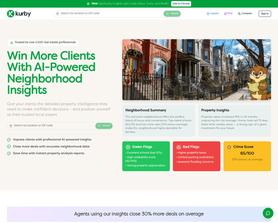This screenshot has height=223, width=278.
Task: Click 'Close more deals with accurate neighborhood data'
Action: 51,146
